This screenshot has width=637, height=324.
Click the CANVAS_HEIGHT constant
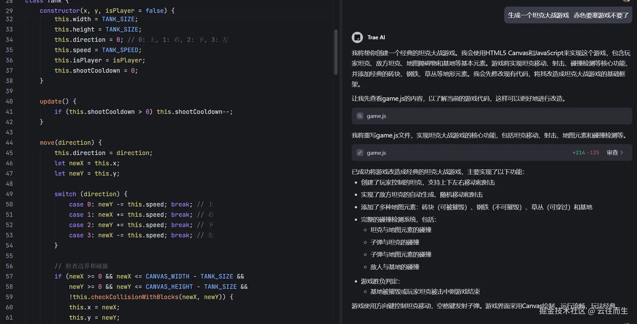click(x=169, y=287)
